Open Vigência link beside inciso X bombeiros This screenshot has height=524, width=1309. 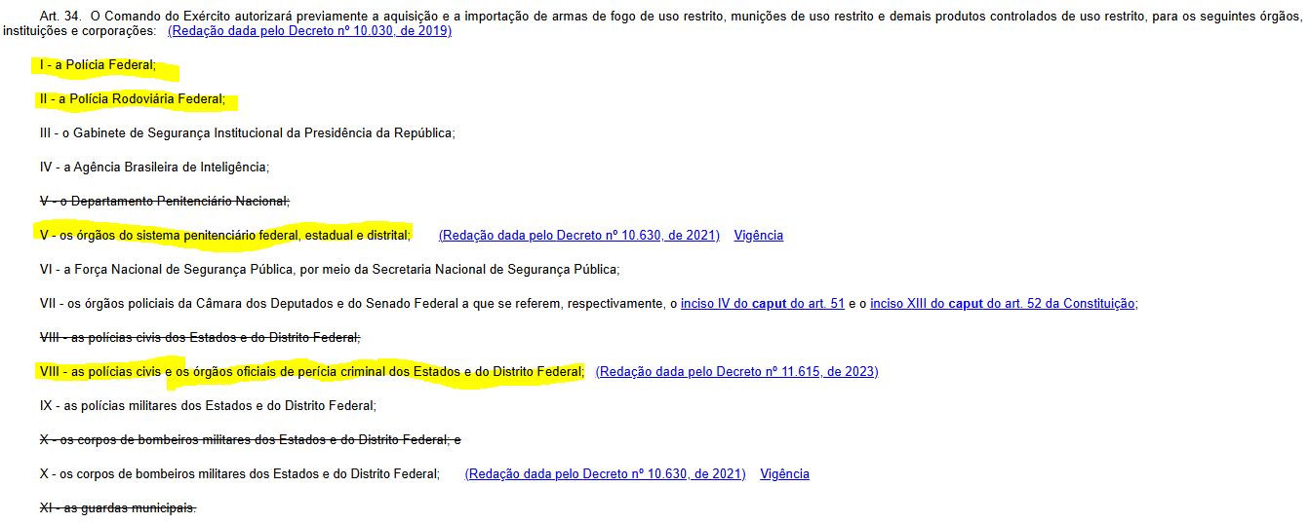point(785,474)
